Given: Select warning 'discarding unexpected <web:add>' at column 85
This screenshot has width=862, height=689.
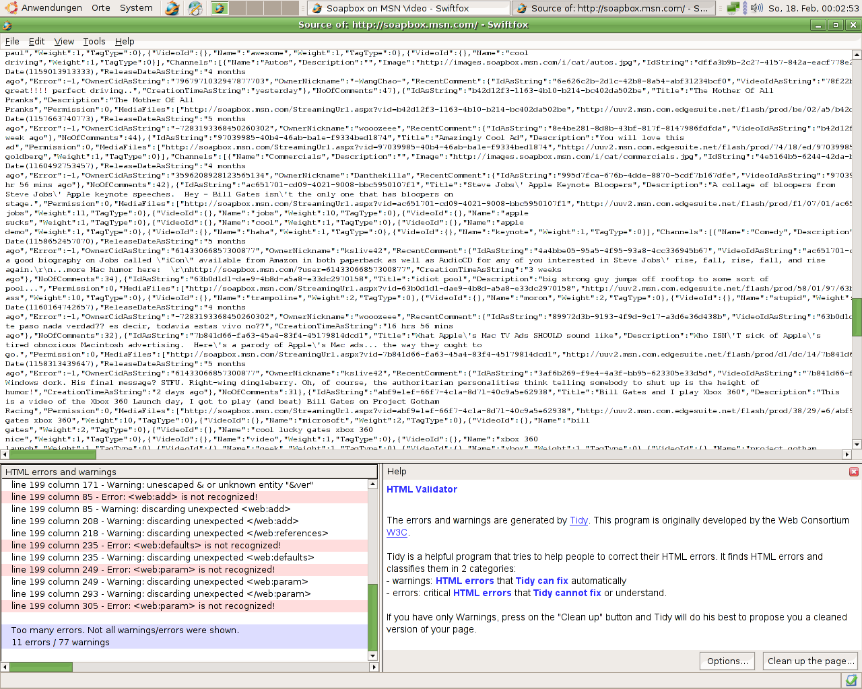Looking at the screenshot, I should tap(185, 509).
